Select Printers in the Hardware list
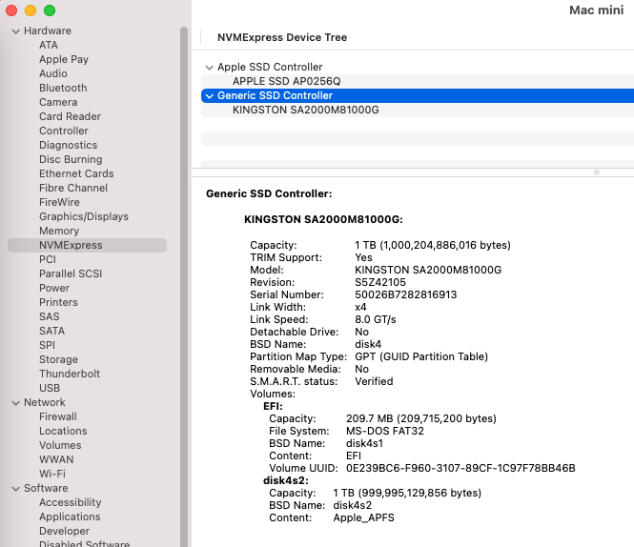Viewport: 634px width, 547px height. pos(58,302)
